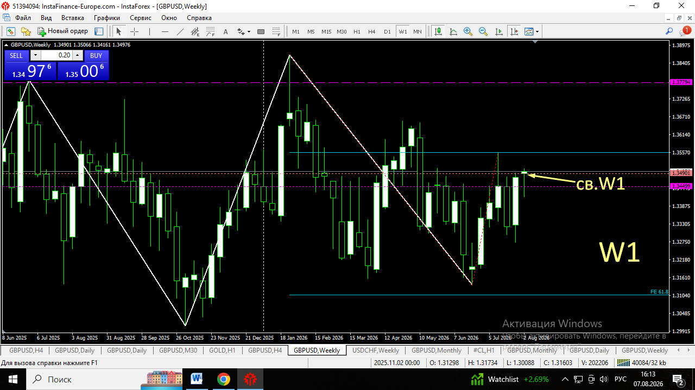This screenshot has width=695, height=390.
Task: Switch chart to D1 timeframe
Action: 387,31
